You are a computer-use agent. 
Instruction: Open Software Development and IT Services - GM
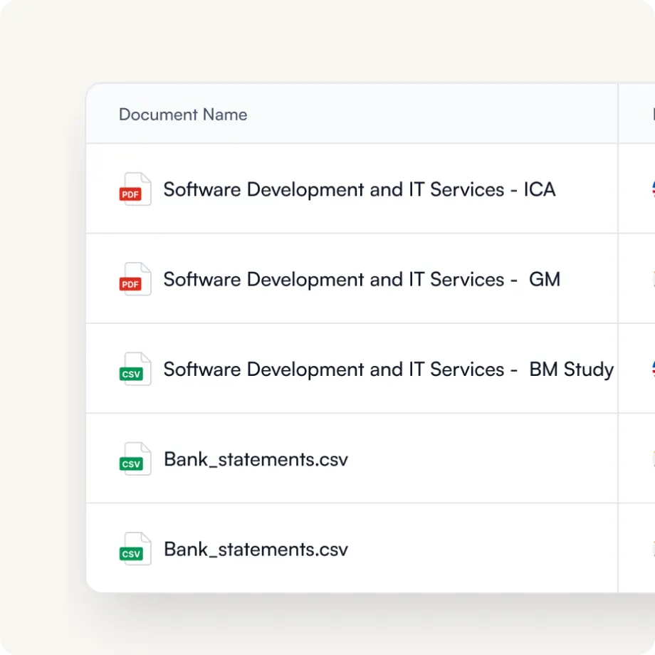coord(361,279)
